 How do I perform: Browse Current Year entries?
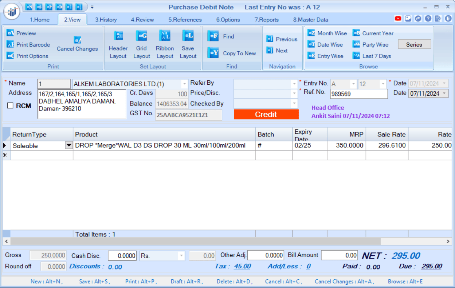(x=373, y=33)
